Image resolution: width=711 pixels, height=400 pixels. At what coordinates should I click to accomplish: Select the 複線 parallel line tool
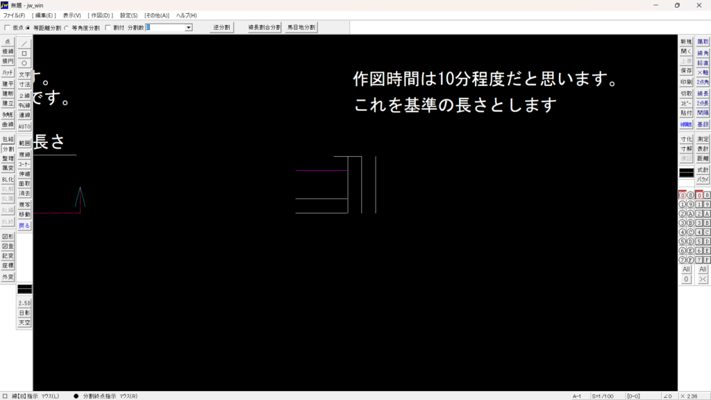(24, 155)
